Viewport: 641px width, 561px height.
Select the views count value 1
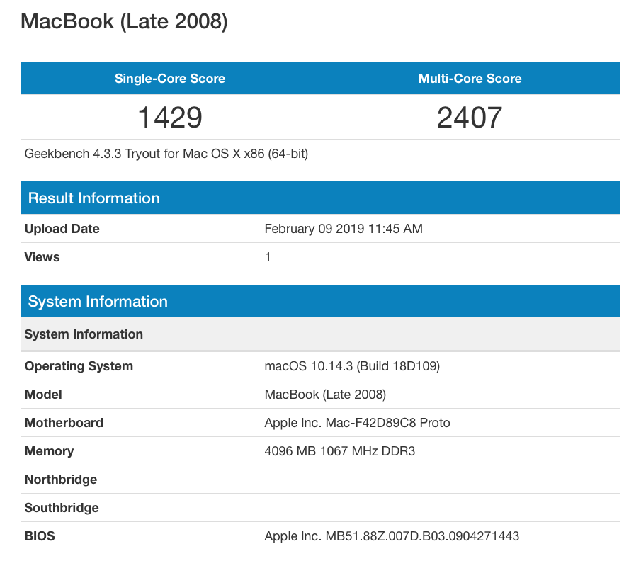(x=268, y=257)
